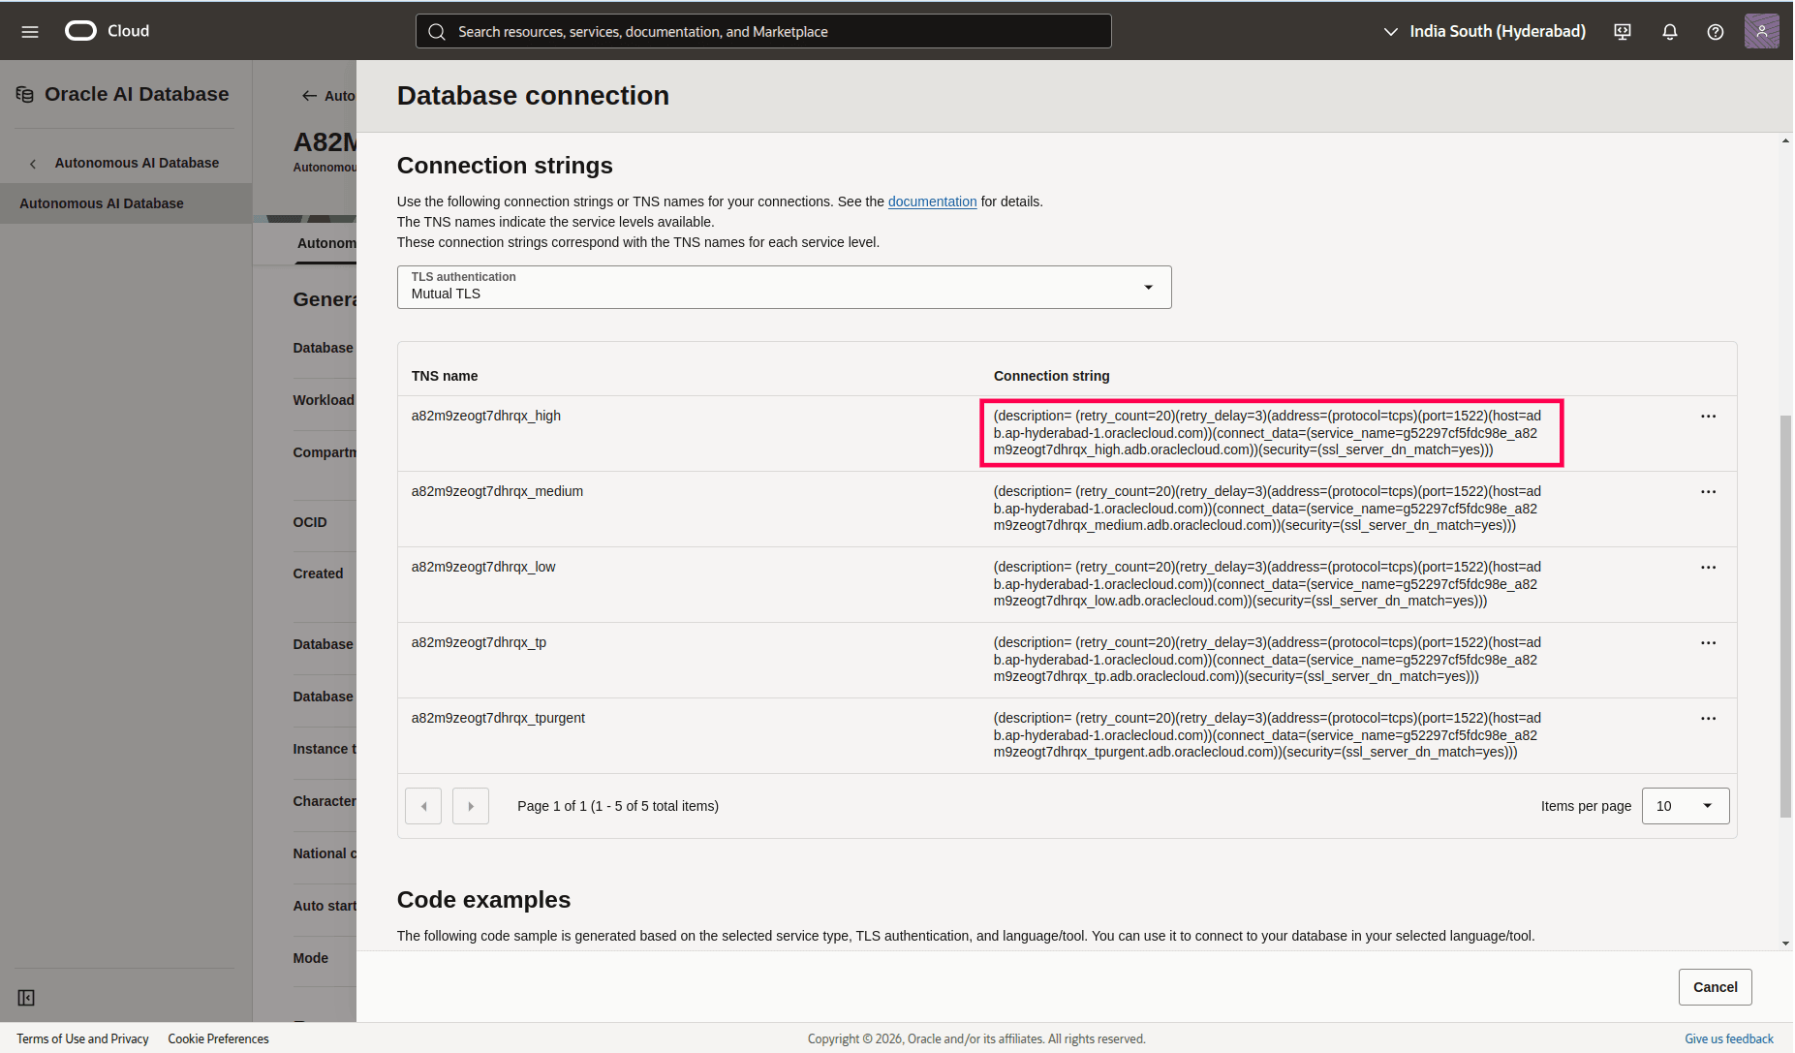Open the India South (Hyderabad) region selector
Image resolution: width=1795 pixels, height=1053 pixels.
pyautogui.click(x=1485, y=32)
